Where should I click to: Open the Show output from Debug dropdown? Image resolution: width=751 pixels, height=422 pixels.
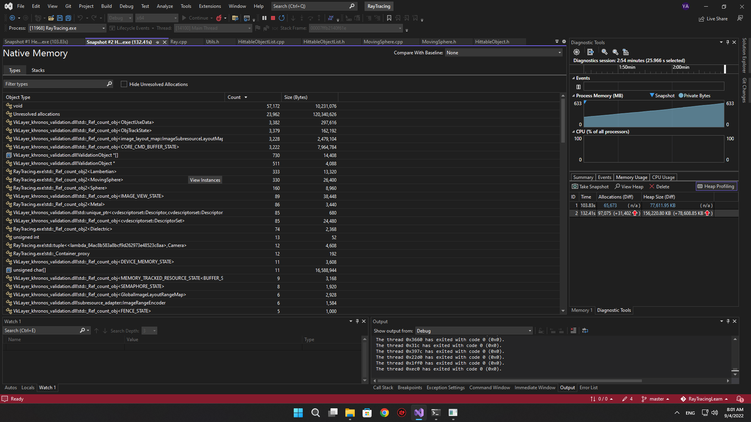pos(474,331)
